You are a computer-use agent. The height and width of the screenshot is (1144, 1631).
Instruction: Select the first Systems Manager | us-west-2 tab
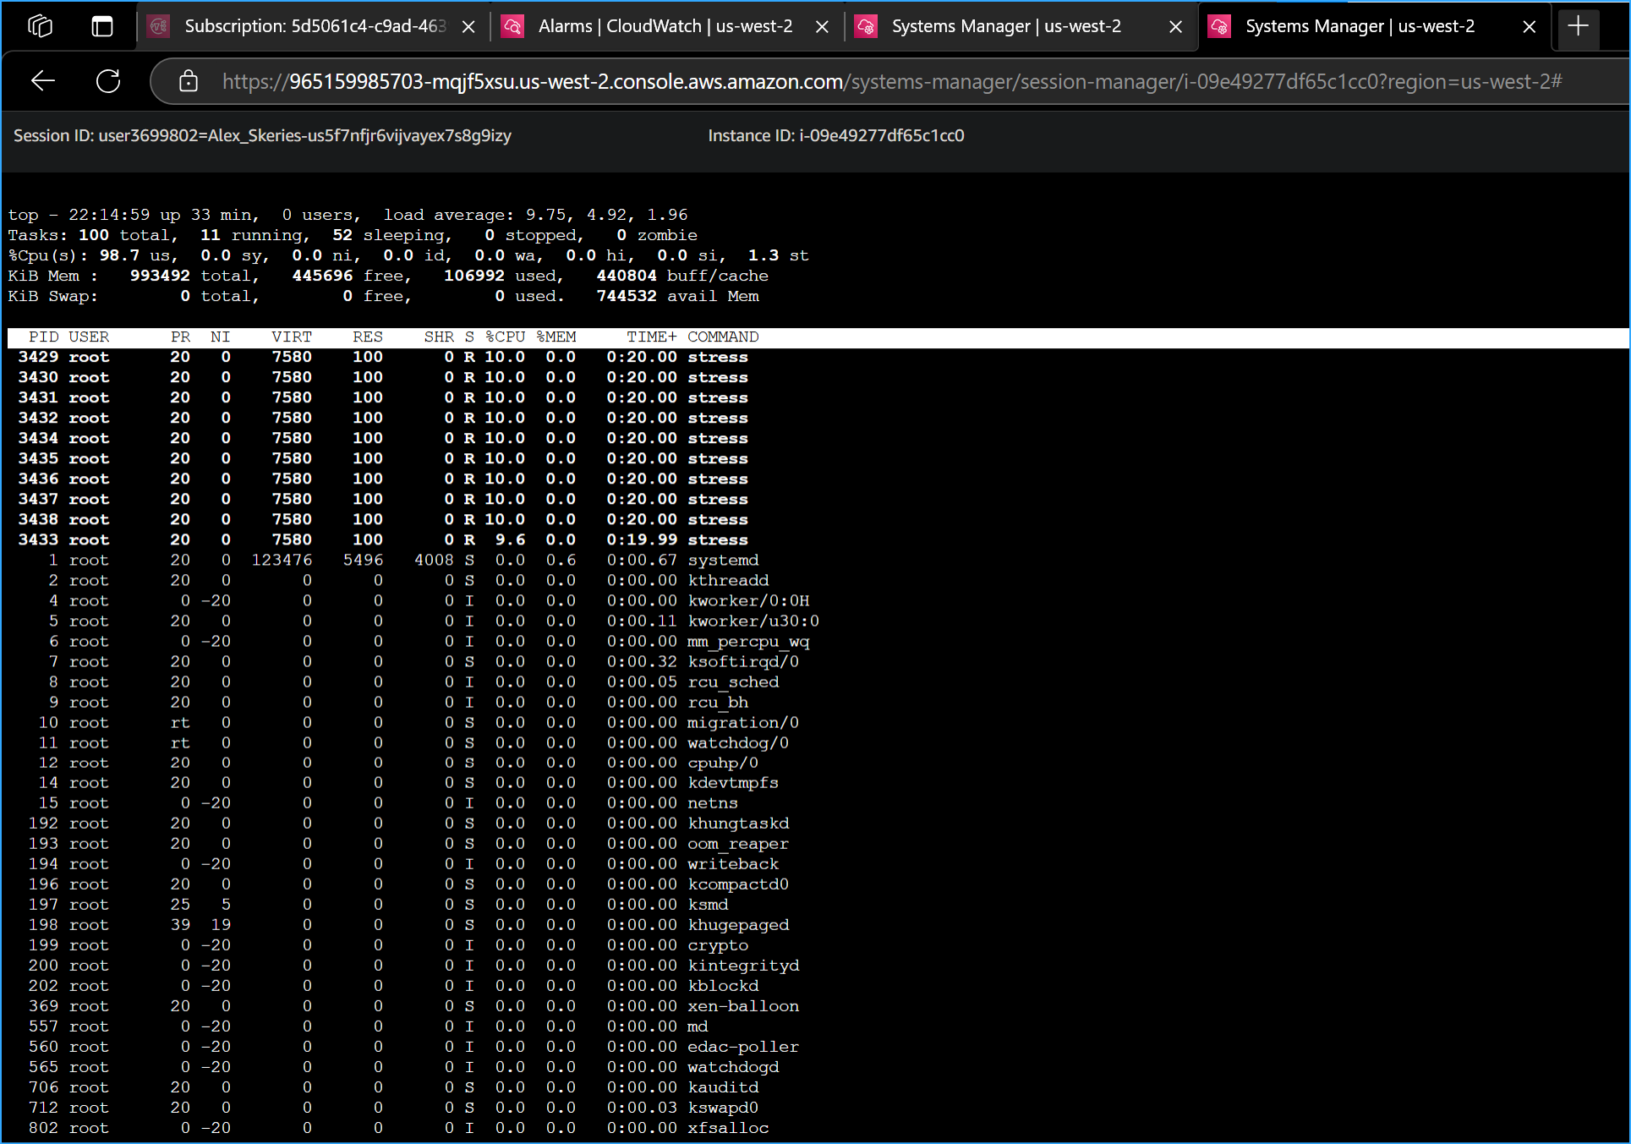tap(1005, 26)
